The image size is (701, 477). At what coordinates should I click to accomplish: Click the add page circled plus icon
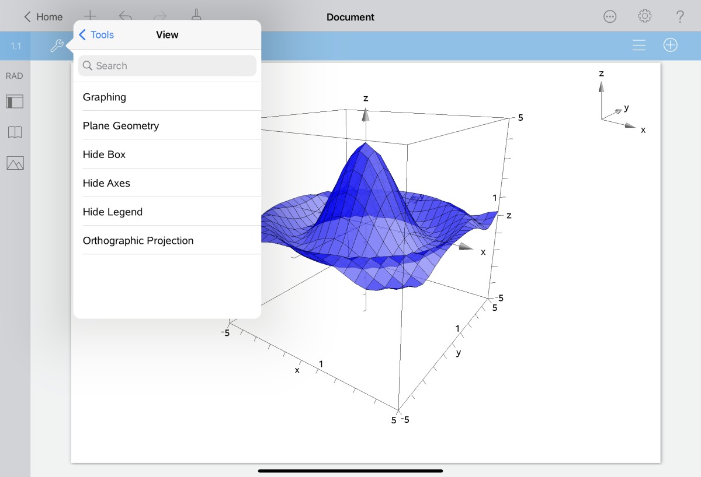pyautogui.click(x=670, y=45)
